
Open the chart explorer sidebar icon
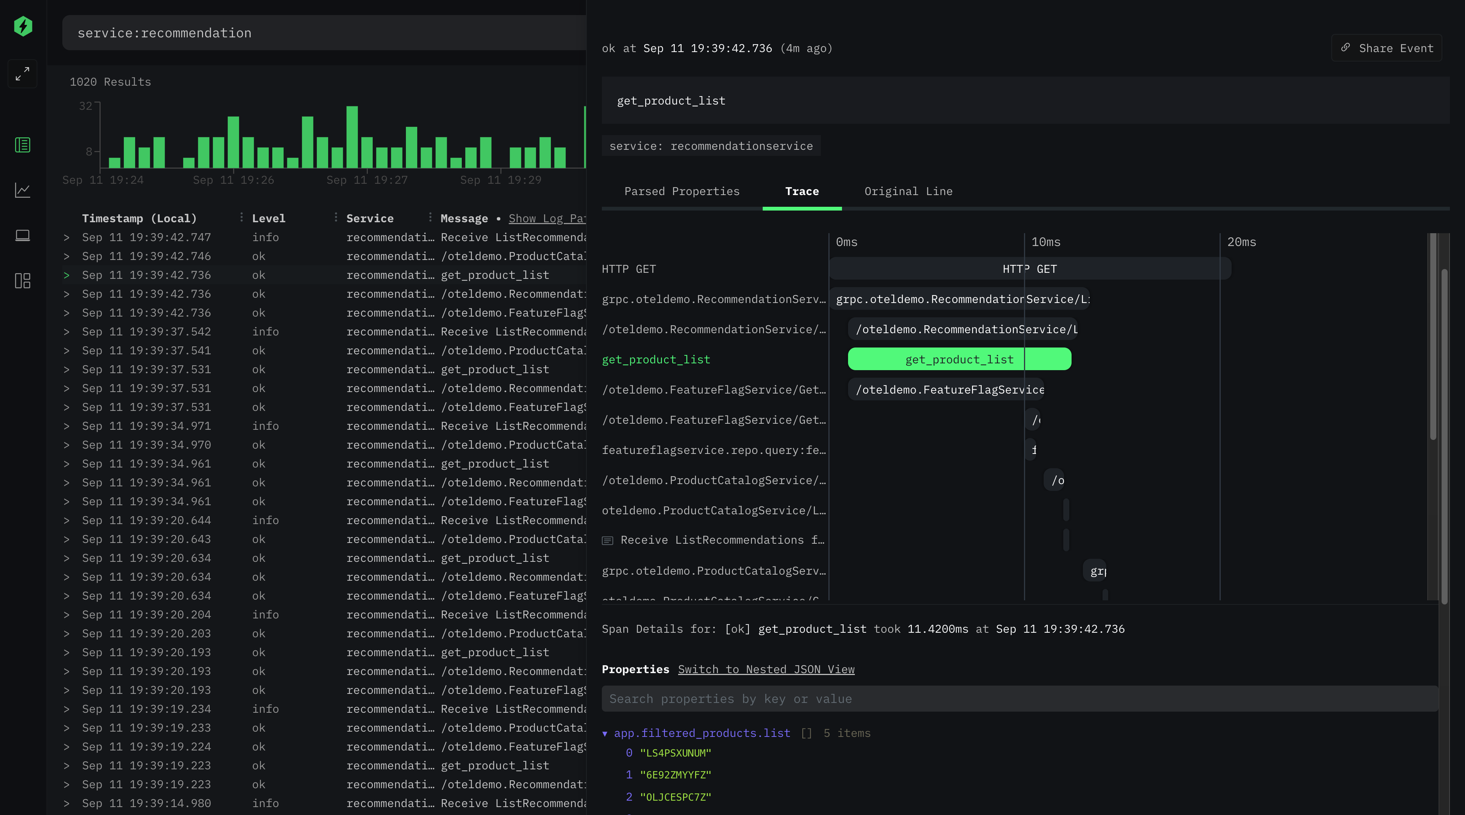[x=23, y=190]
